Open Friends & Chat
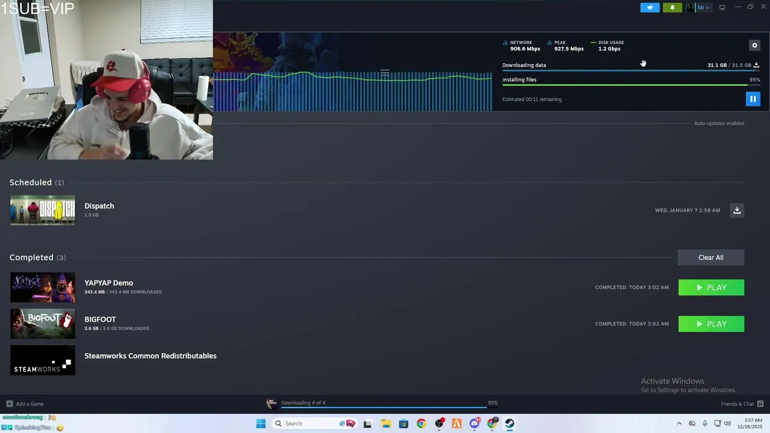Viewport: 770px width, 433px height. tap(742, 404)
